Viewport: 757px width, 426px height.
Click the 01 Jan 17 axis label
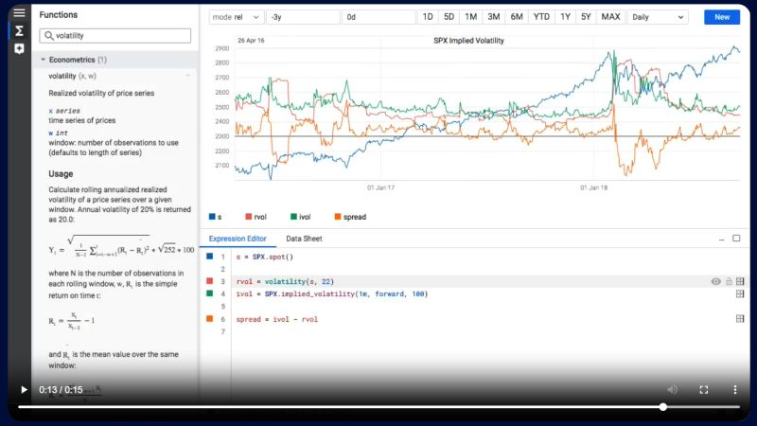pos(380,187)
